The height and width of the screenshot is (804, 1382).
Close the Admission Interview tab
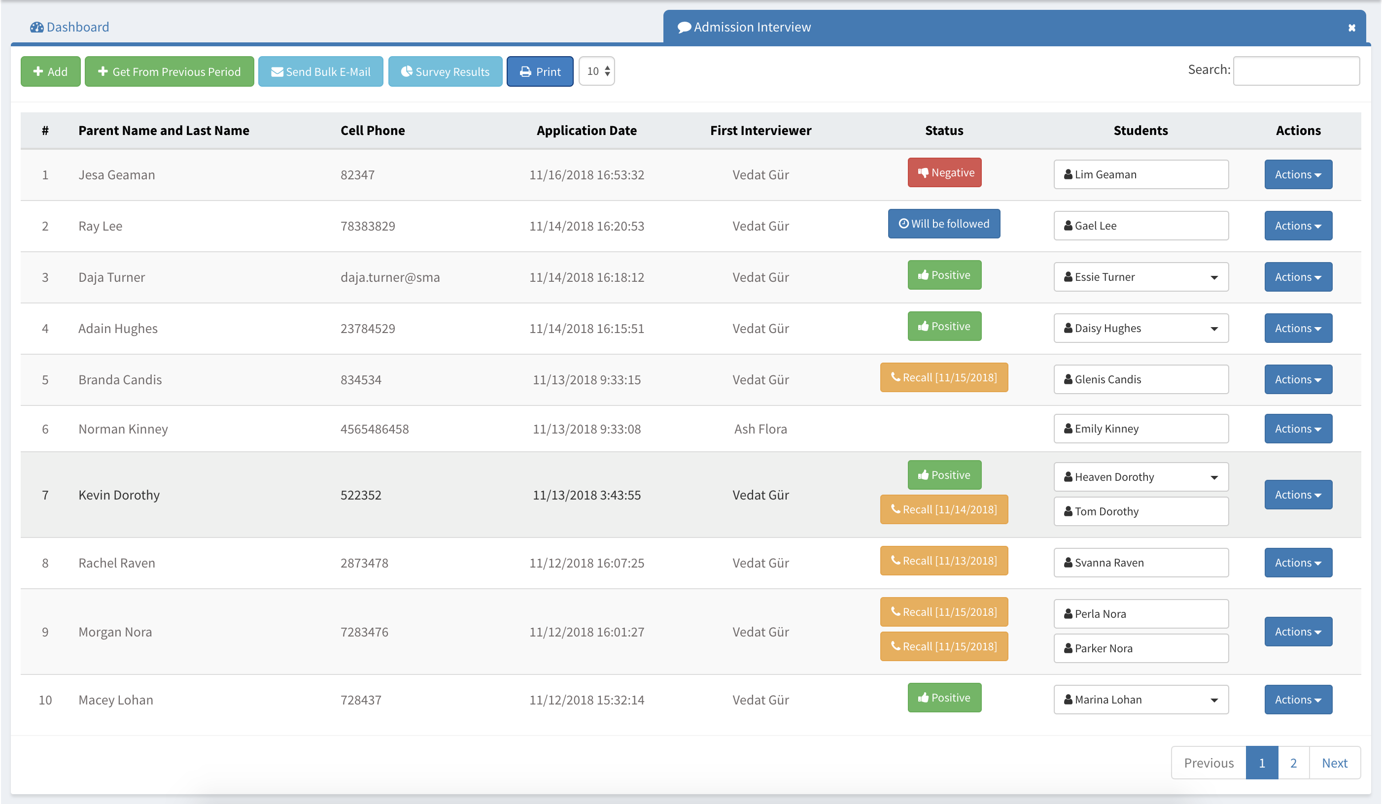coord(1351,28)
